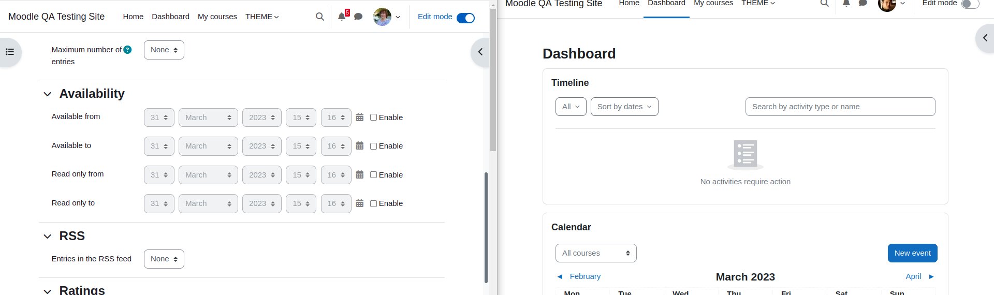Image resolution: width=994 pixels, height=295 pixels.
Task: Open Sort by dates dropdown in Timeline
Action: 624,107
